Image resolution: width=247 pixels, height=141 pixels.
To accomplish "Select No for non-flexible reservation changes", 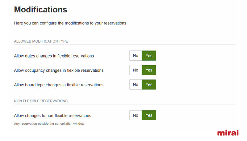I will [136, 115].
